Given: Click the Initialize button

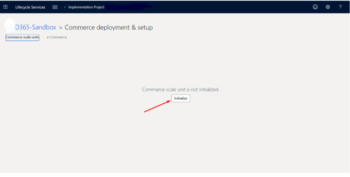Looking at the screenshot, I should coord(180,99).
